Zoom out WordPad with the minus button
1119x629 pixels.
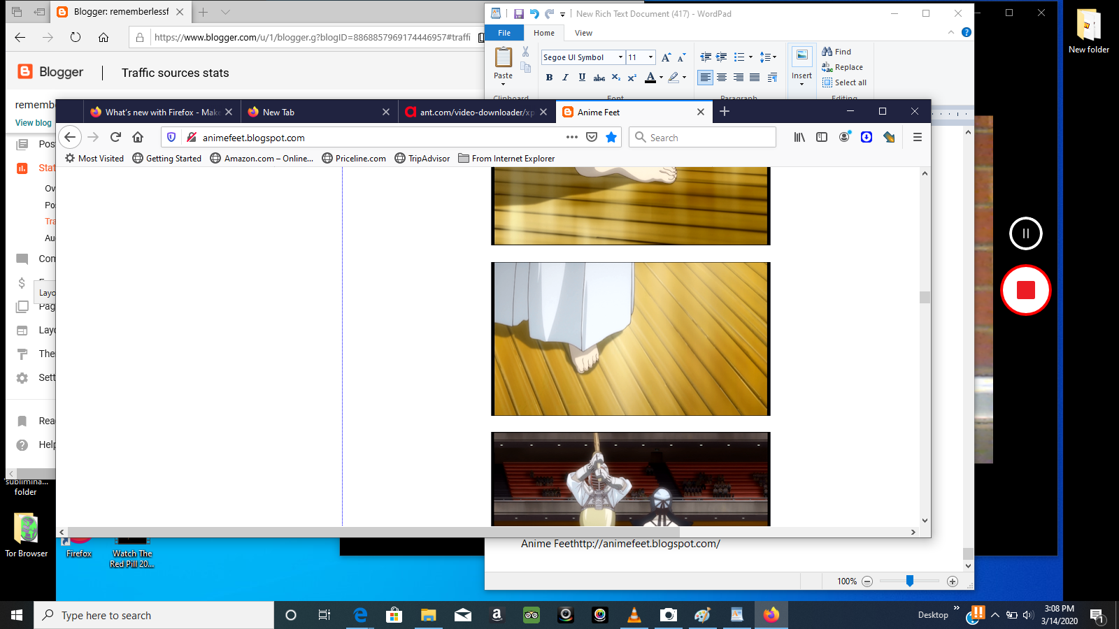867,581
